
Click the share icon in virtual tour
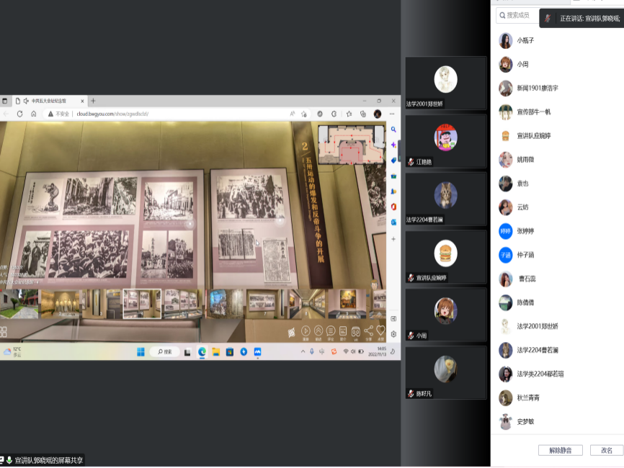pos(368,331)
